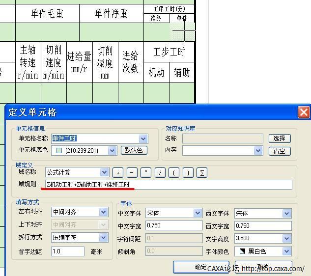The width and height of the screenshot is (311, 276).
Task: Select the cell under 单件 header
Action: click(x=182, y=32)
